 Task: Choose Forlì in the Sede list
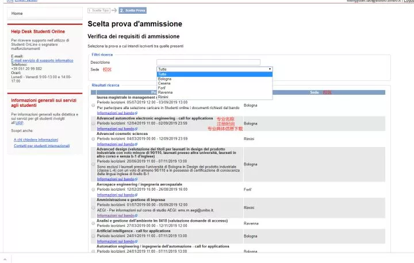click(214, 88)
